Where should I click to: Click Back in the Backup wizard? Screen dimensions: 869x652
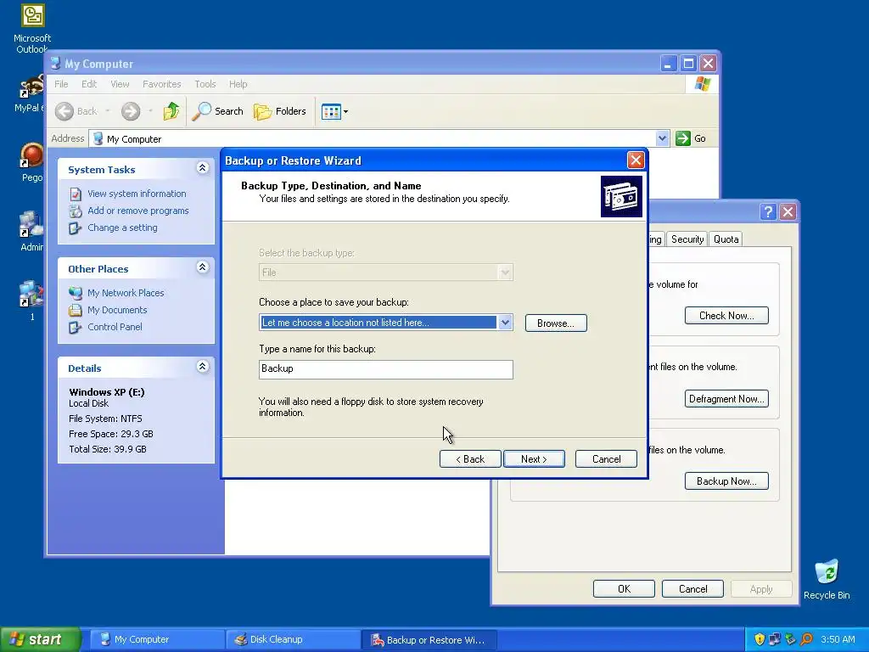pyautogui.click(x=470, y=459)
